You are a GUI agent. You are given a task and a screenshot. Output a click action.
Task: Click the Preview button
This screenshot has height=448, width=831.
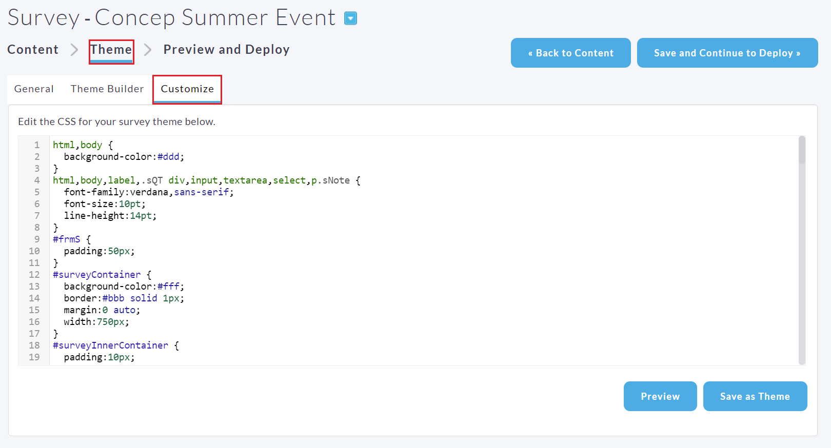(660, 396)
